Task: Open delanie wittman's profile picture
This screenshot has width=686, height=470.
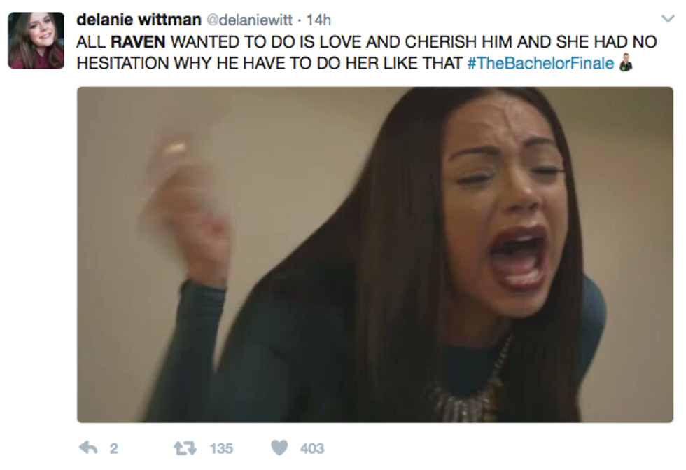Action: [x=36, y=40]
